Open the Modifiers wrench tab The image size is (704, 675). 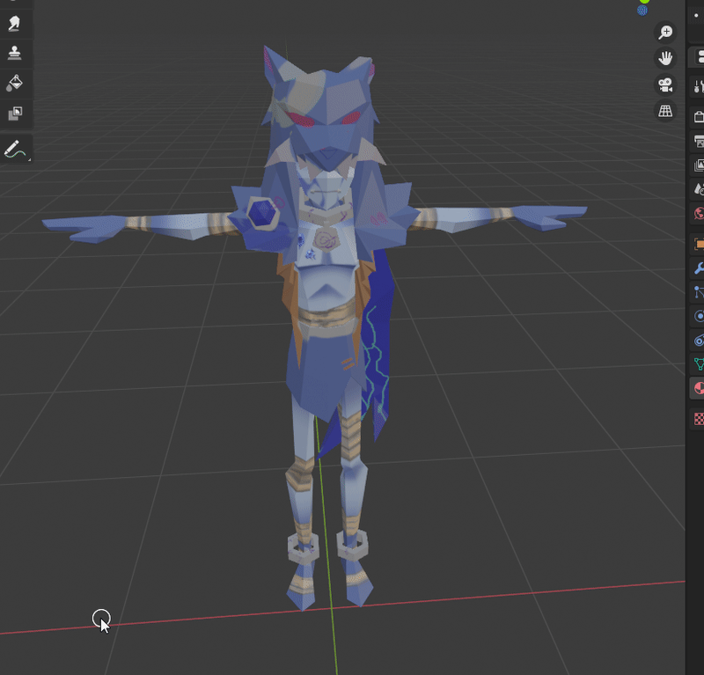pos(698,268)
